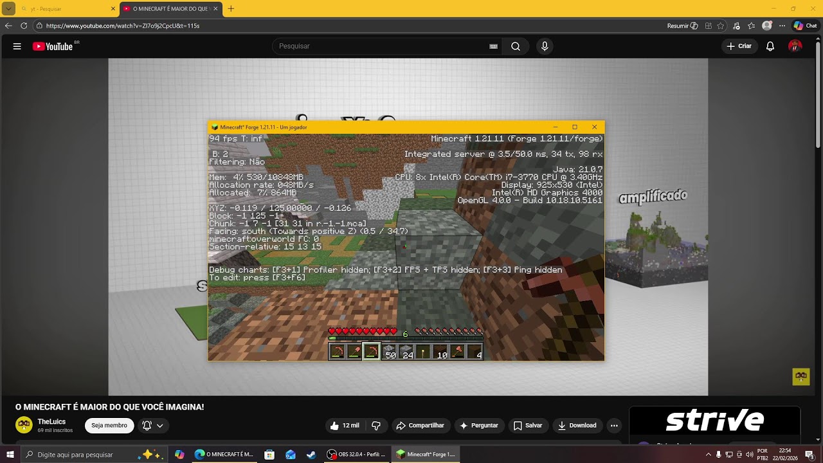Click the Criar create button
The image size is (823, 463).
click(739, 46)
